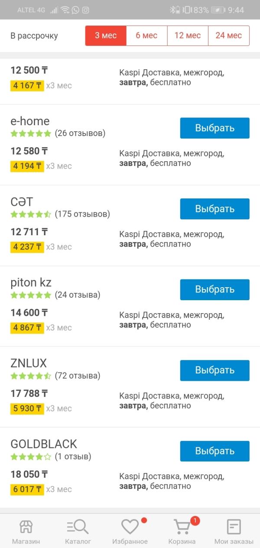Image resolution: width=260 pixels, height=548 pixels.
Task: Open the 175 отзывов reviews for СӘТ
Action: [82, 214]
